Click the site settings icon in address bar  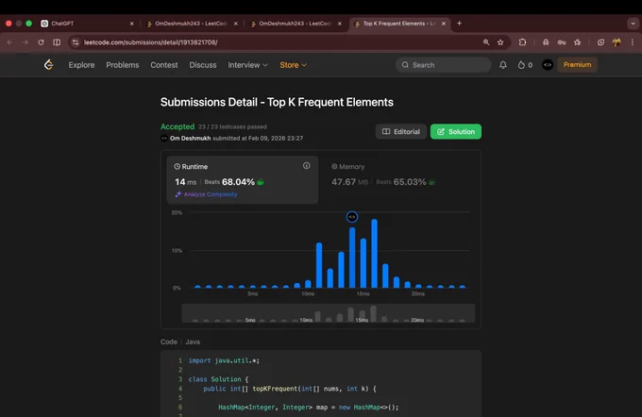pos(76,42)
